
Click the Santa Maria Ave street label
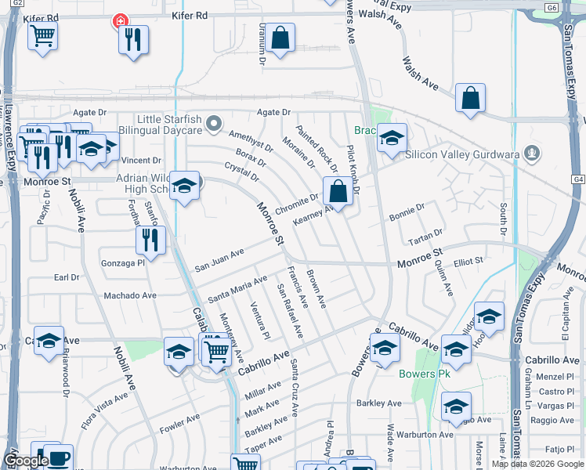[x=237, y=289]
